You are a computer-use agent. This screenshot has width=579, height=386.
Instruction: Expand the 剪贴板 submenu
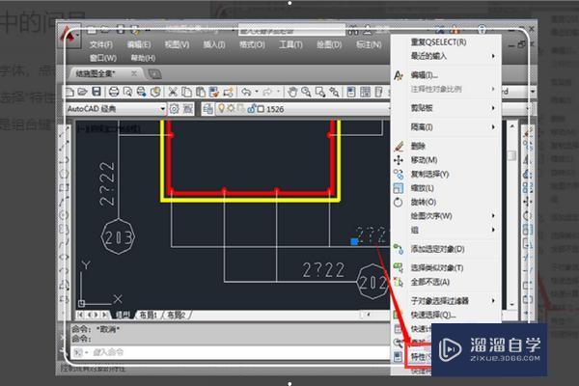tap(446, 108)
